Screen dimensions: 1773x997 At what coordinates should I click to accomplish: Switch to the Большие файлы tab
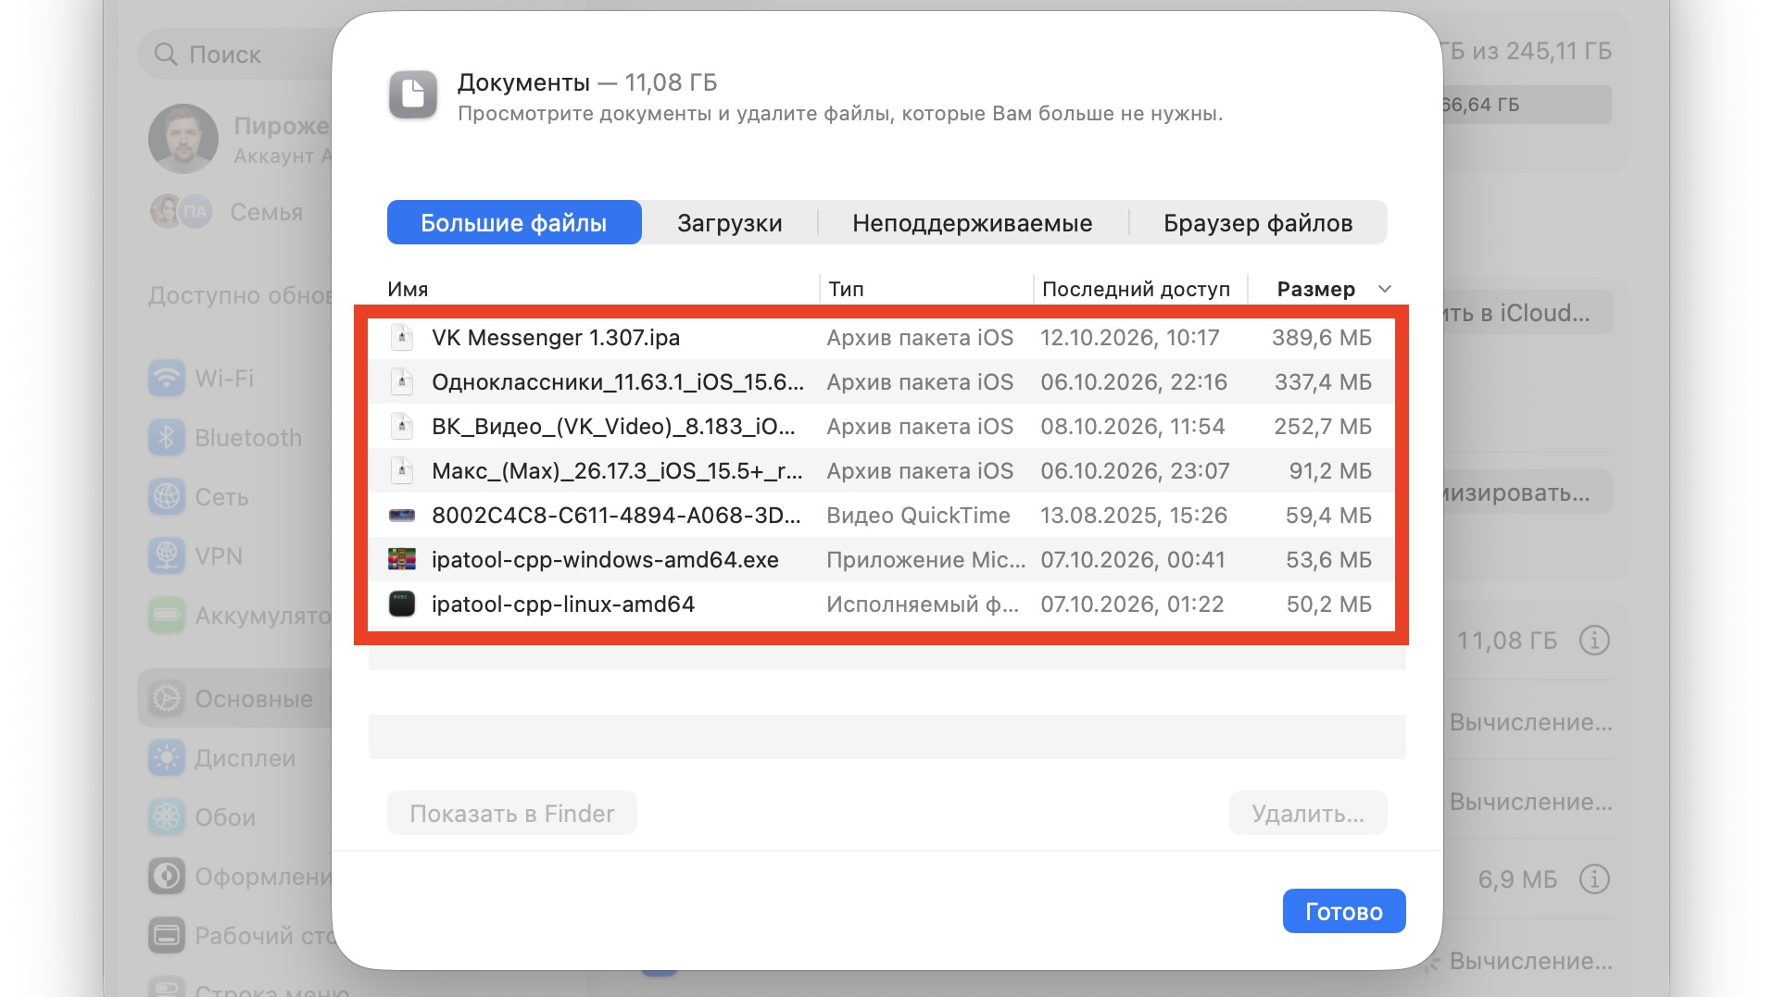pos(514,223)
